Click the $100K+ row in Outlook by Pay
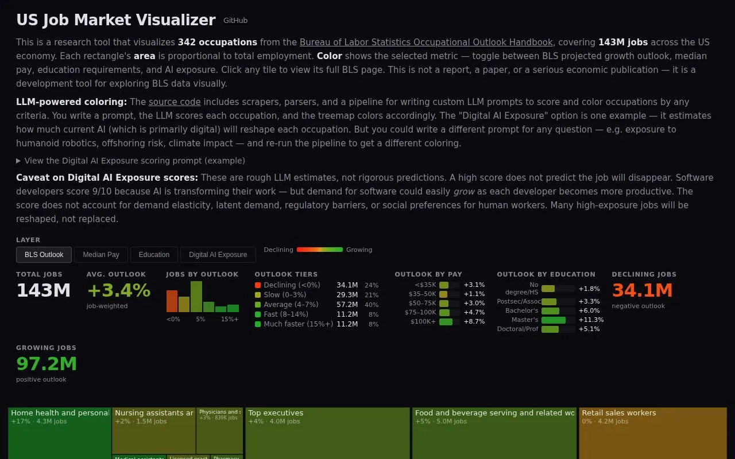The height and width of the screenshot is (459, 735). tap(440, 322)
